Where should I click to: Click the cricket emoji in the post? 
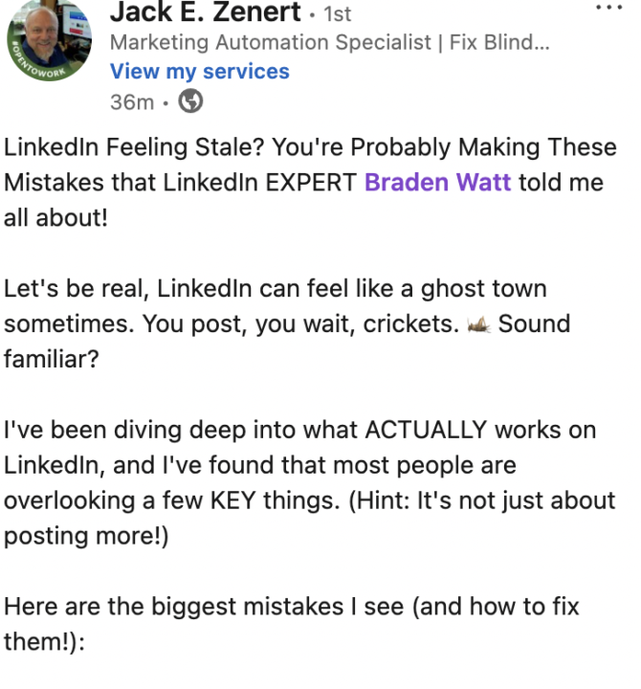478,325
